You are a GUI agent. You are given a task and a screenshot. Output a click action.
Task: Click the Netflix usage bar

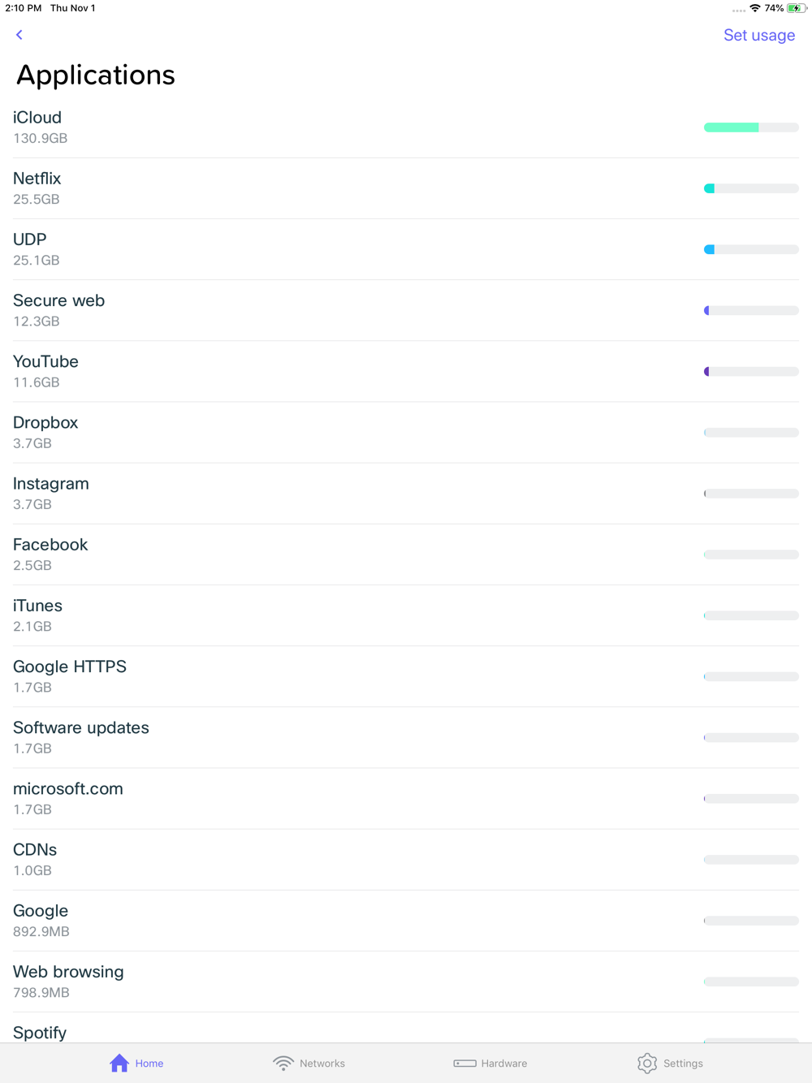tap(751, 188)
